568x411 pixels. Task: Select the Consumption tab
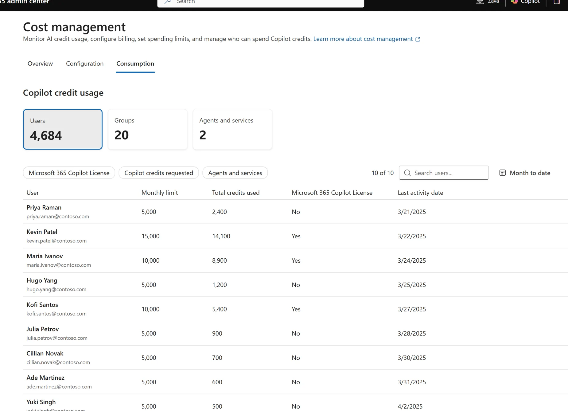[x=135, y=64]
